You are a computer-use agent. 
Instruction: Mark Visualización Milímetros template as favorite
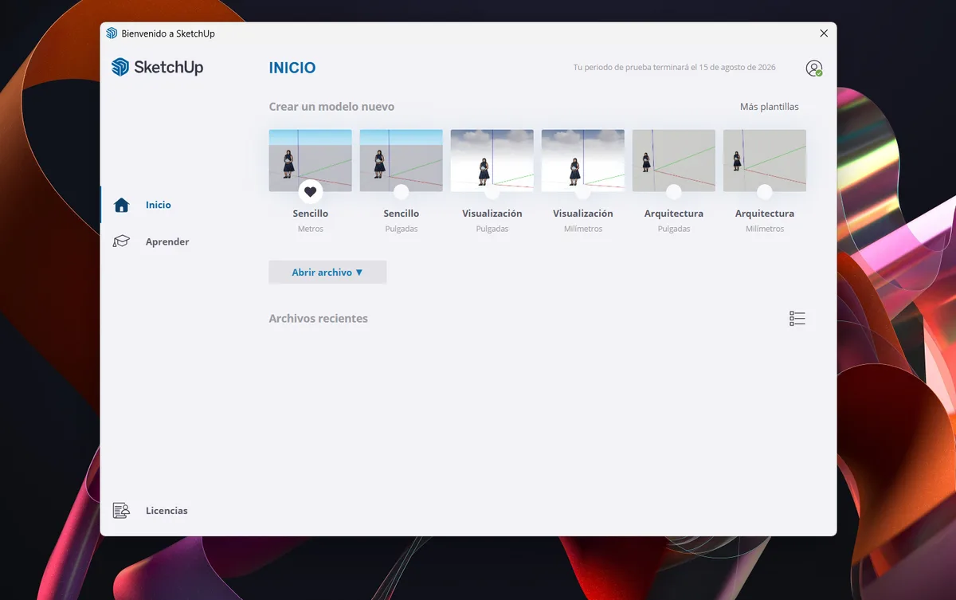pos(583,191)
